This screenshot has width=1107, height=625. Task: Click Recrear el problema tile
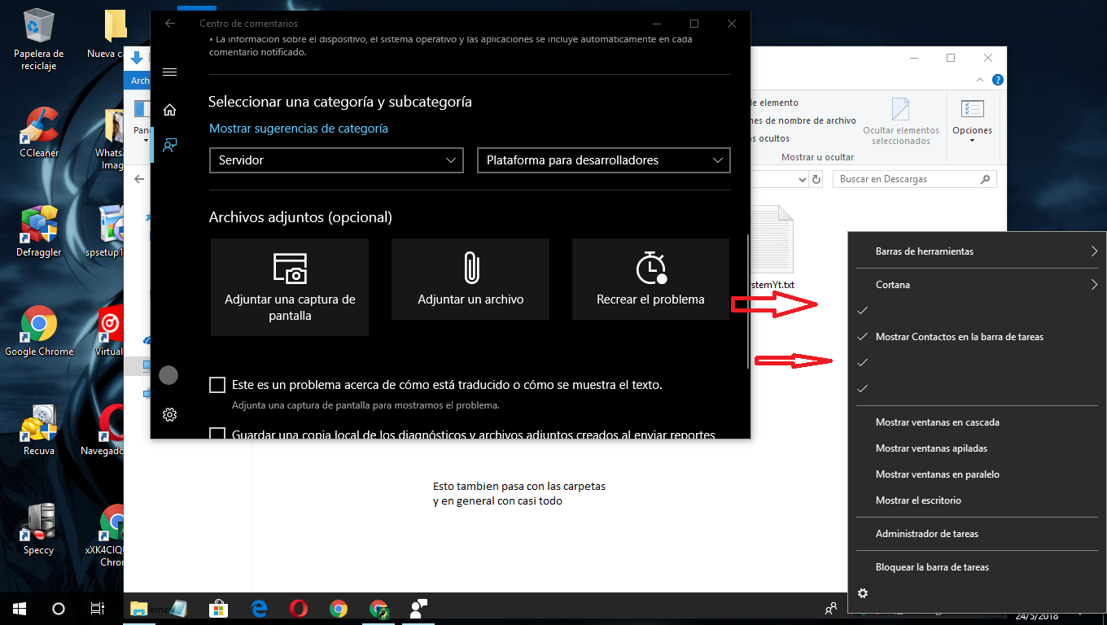650,279
